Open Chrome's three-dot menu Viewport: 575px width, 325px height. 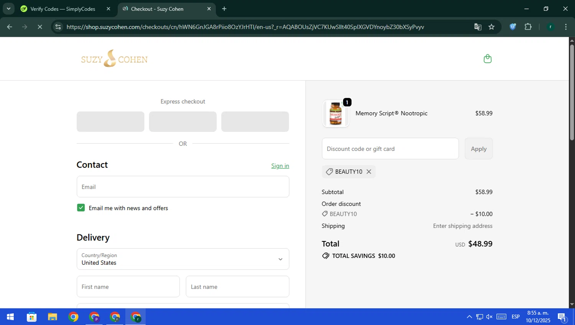(x=566, y=27)
